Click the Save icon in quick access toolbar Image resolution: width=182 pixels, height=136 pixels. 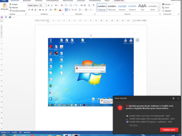pyautogui.click(x=2, y=17)
